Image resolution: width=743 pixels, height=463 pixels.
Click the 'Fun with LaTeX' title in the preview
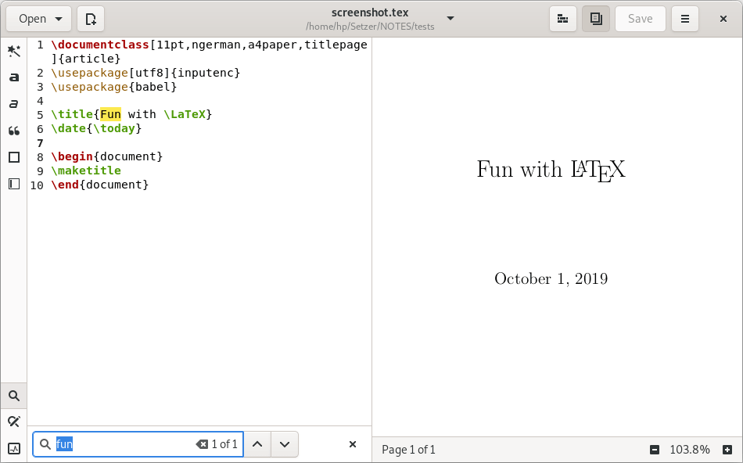(x=551, y=170)
